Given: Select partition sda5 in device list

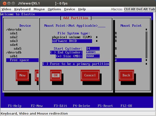Looking at the screenshot, I should [17, 49].
